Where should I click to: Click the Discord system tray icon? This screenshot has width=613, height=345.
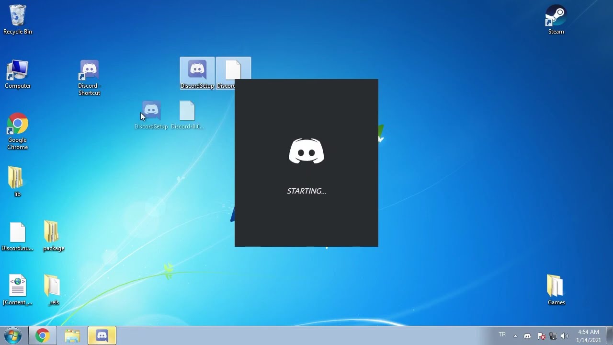click(527, 336)
